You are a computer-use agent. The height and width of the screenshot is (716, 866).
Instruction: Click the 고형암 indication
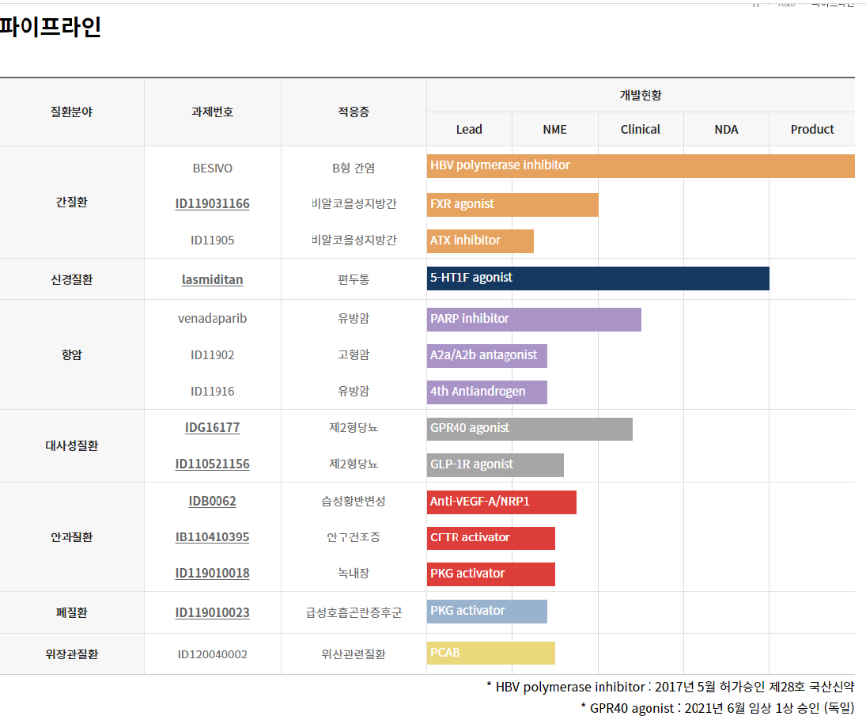(x=354, y=354)
